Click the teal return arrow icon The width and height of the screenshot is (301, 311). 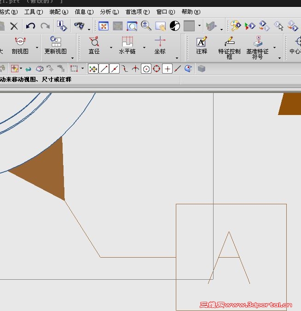pyautogui.click(x=29, y=69)
